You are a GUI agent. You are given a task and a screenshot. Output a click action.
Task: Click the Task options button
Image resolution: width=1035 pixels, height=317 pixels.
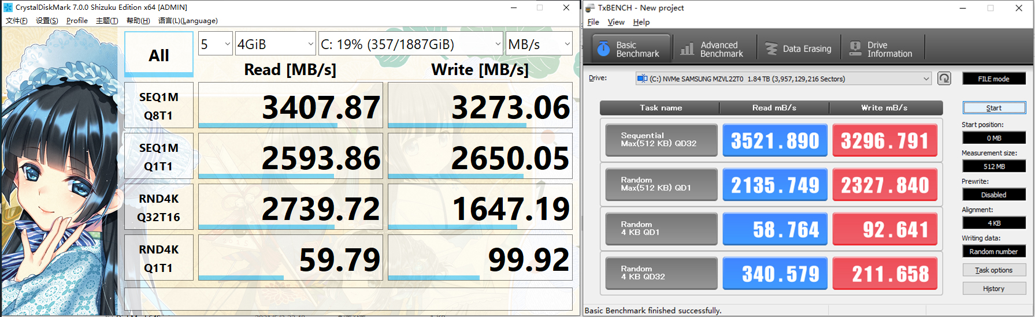click(x=994, y=270)
